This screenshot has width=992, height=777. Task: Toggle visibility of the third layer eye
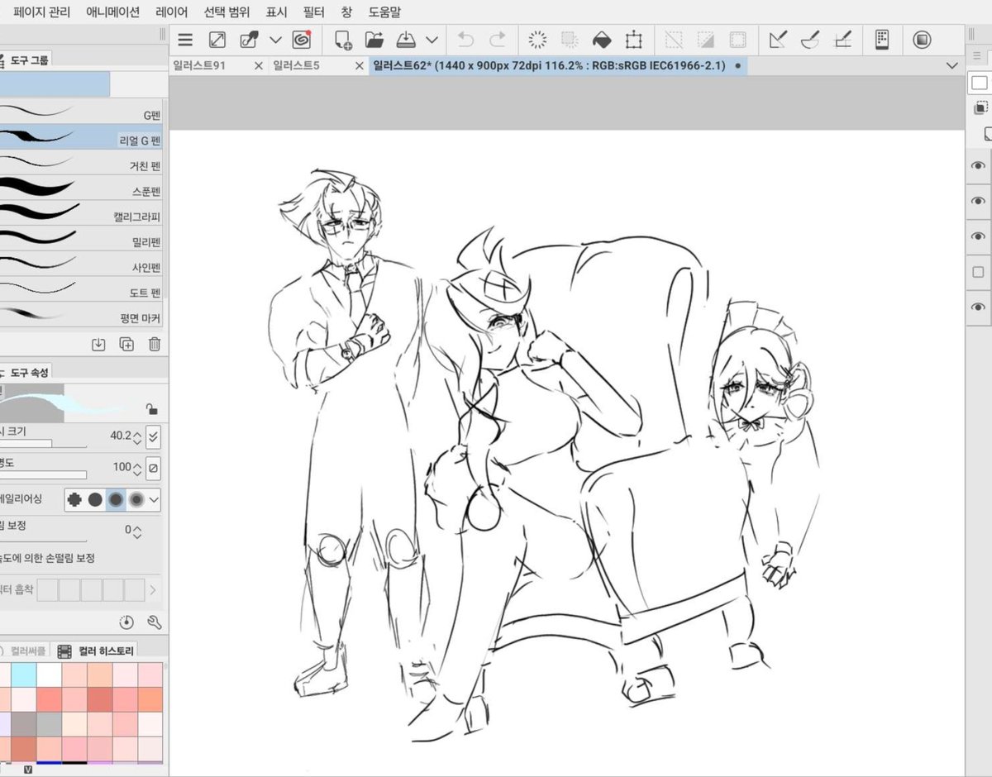[979, 236]
